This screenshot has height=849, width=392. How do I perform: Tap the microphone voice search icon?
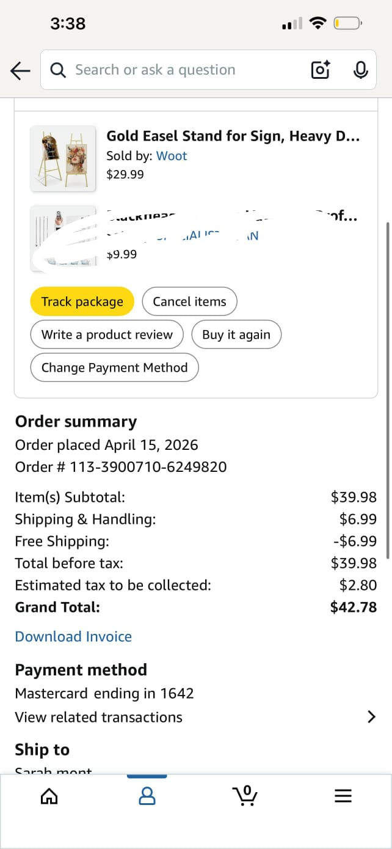pyautogui.click(x=361, y=70)
